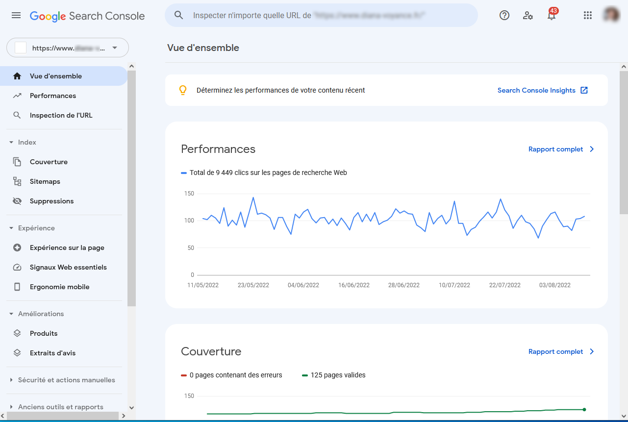Screen dimensions: 628x422
Task: Open notifications bell with 43 badge
Action: (x=552, y=14)
